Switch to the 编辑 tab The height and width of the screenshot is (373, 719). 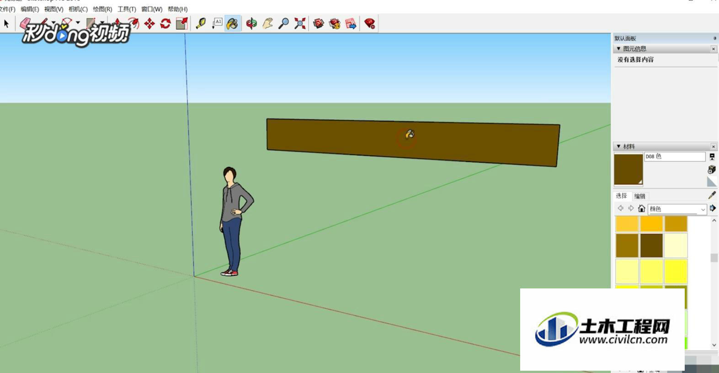tap(640, 196)
